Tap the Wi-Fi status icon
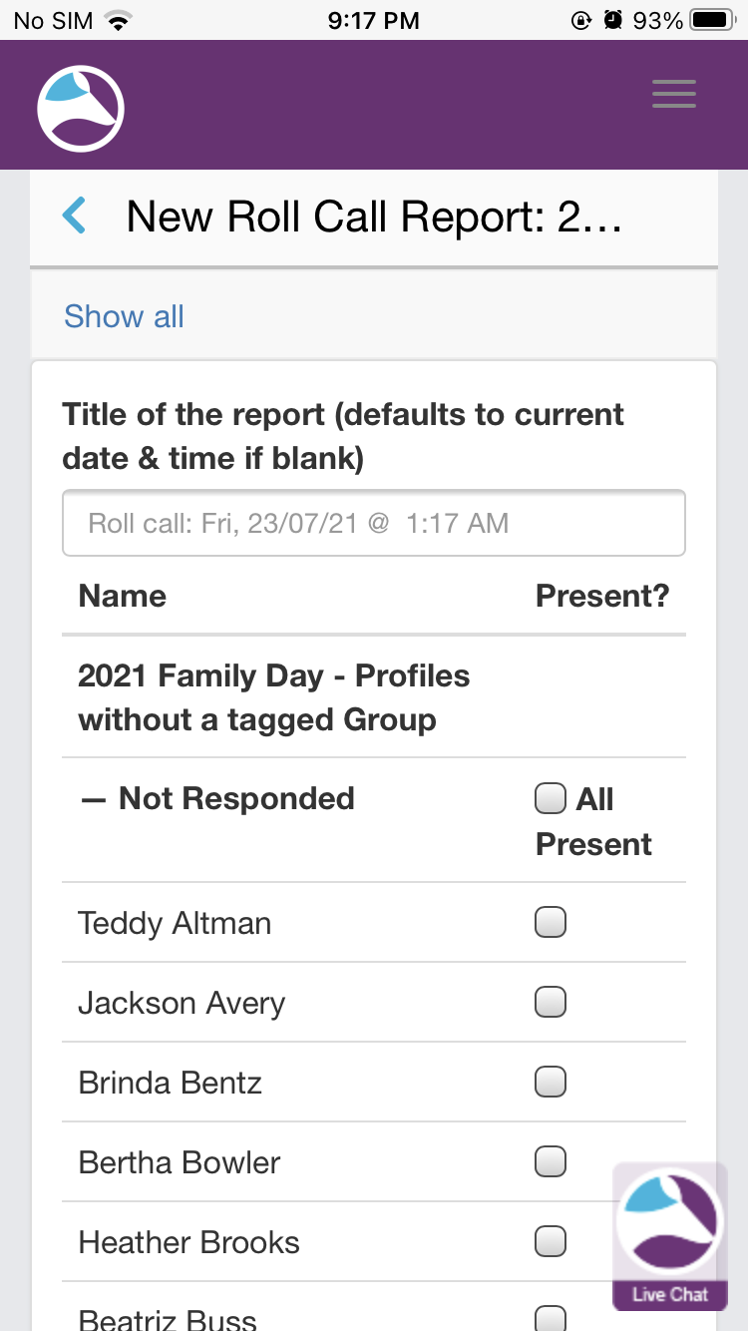The height and width of the screenshot is (1331, 748). (x=119, y=20)
